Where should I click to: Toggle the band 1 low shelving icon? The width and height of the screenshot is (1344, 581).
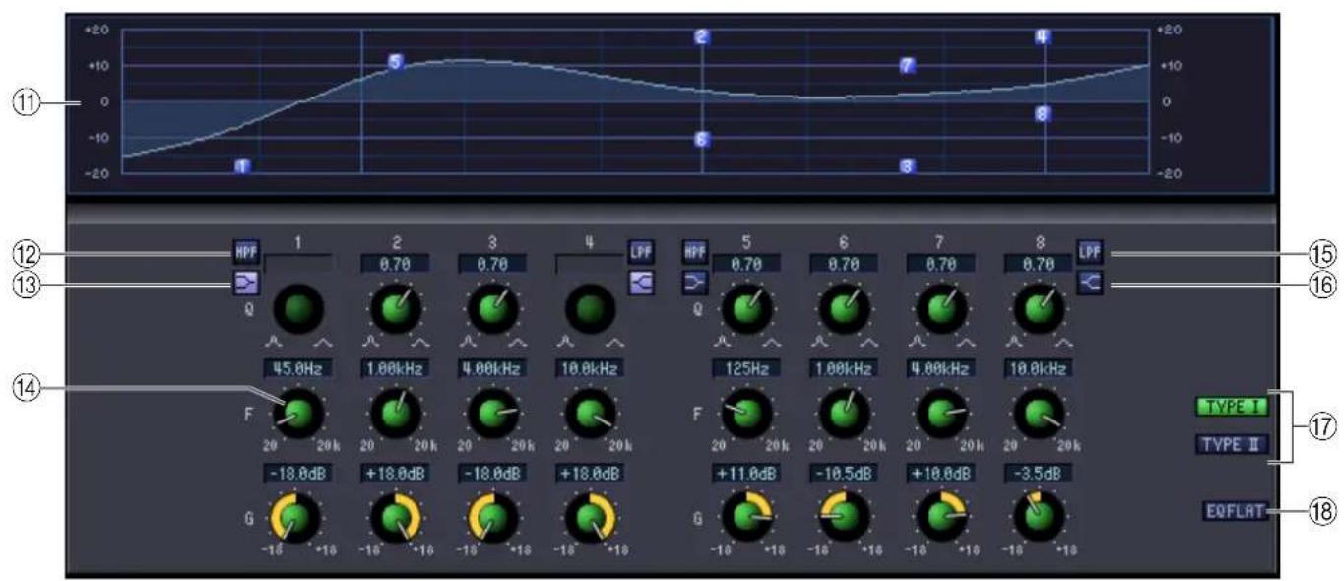[x=244, y=286]
